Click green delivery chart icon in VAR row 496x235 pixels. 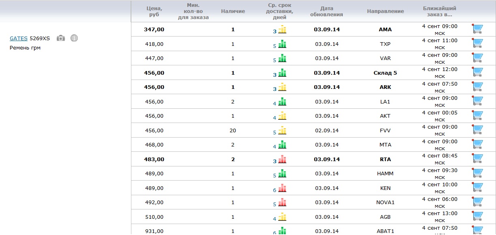282,58
